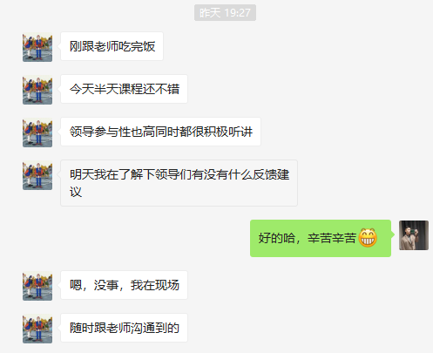Select the "随时跟老师沟通到的" message bubble
Image resolution: width=433 pixels, height=353 pixels.
pos(124,328)
